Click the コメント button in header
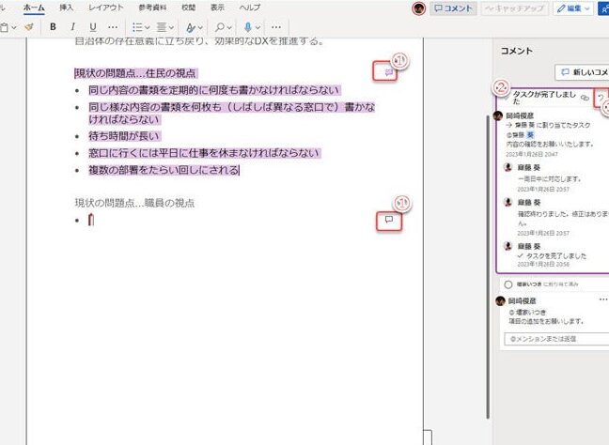Image resolution: width=609 pixels, height=445 pixels. [x=453, y=8]
